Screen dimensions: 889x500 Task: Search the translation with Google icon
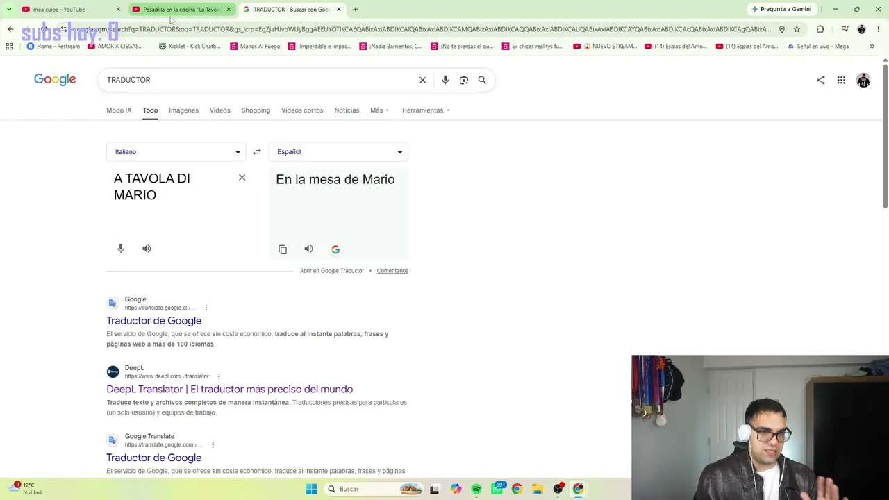coord(335,249)
